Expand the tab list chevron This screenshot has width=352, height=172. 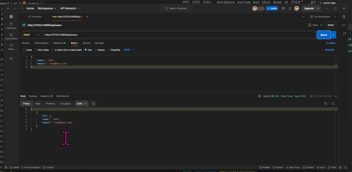tap(304, 17)
